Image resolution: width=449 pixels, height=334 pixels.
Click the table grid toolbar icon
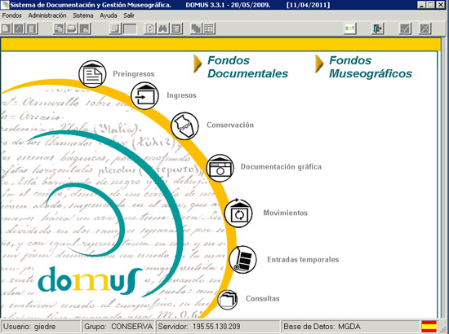pos(209,29)
